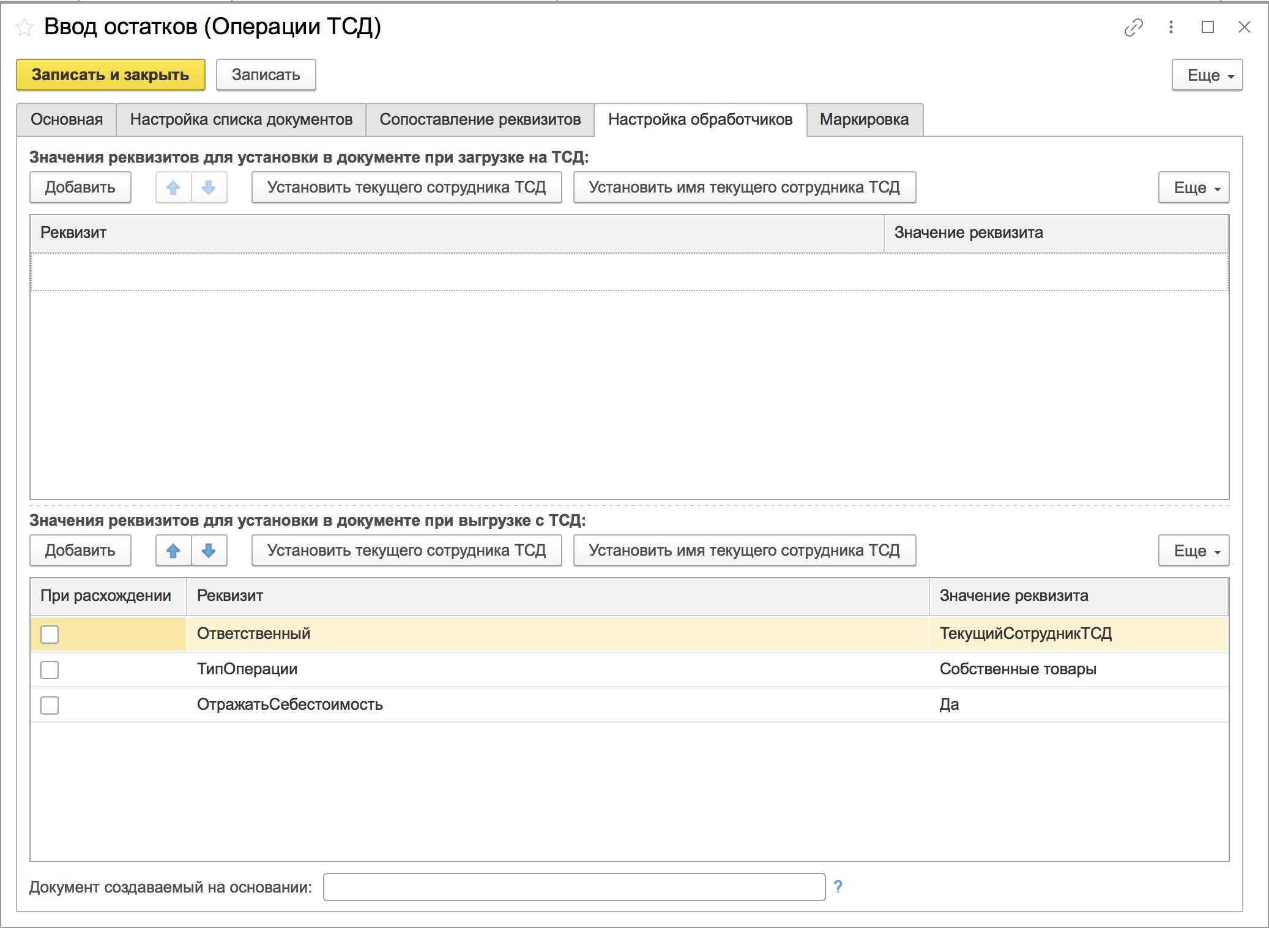Move row up in upload table toolbar
This screenshot has height=928, width=1269.
(173, 188)
